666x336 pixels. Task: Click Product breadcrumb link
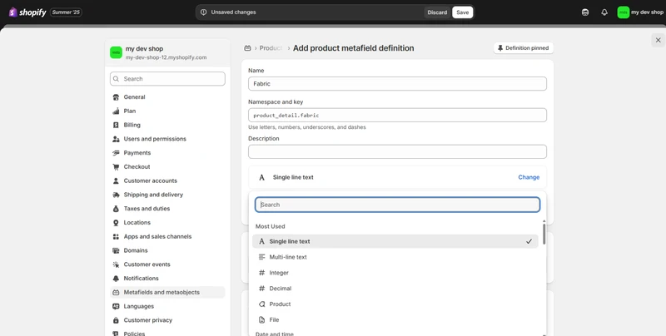click(x=271, y=48)
